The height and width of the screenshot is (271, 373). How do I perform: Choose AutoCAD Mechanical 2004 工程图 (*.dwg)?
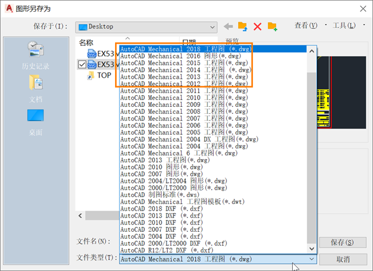coord(213,146)
